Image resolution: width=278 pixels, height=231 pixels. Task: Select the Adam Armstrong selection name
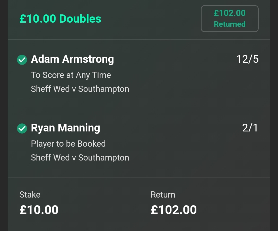pyautogui.click(x=72, y=59)
